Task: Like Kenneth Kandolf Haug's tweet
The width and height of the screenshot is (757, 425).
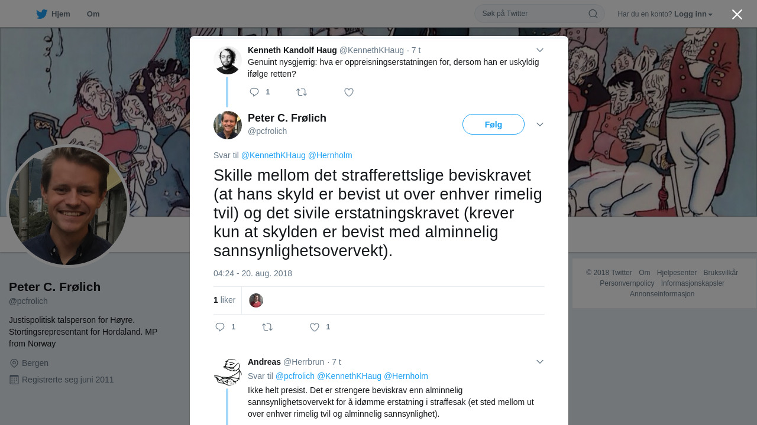Action: [x=349, y=92]
